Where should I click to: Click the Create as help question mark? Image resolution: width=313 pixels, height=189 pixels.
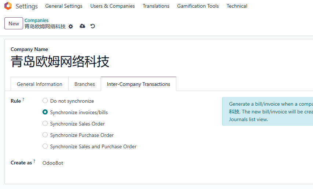[x=34, y=161]
